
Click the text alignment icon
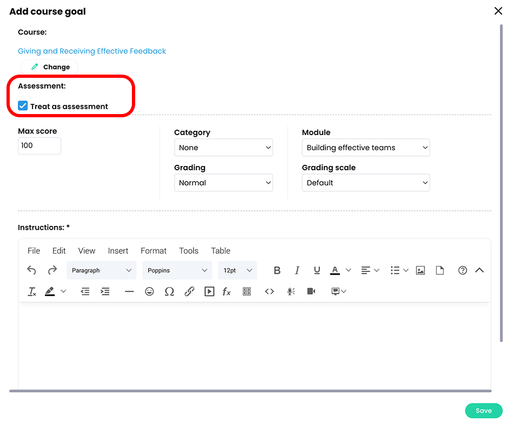coord(365,270)
